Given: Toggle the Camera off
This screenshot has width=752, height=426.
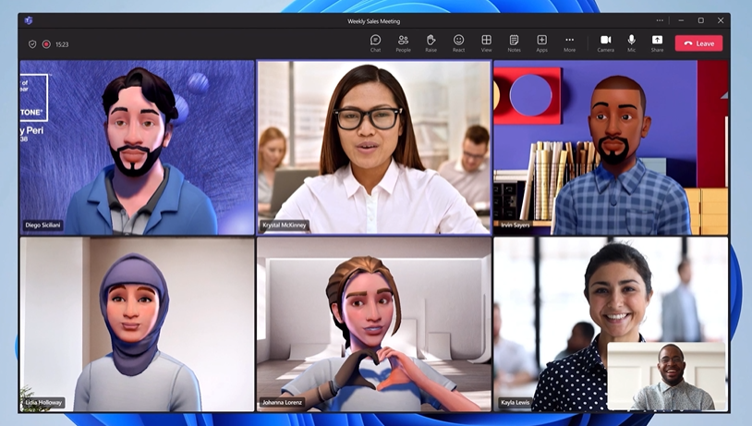Looking at the screenshot, I should (605, 43).
